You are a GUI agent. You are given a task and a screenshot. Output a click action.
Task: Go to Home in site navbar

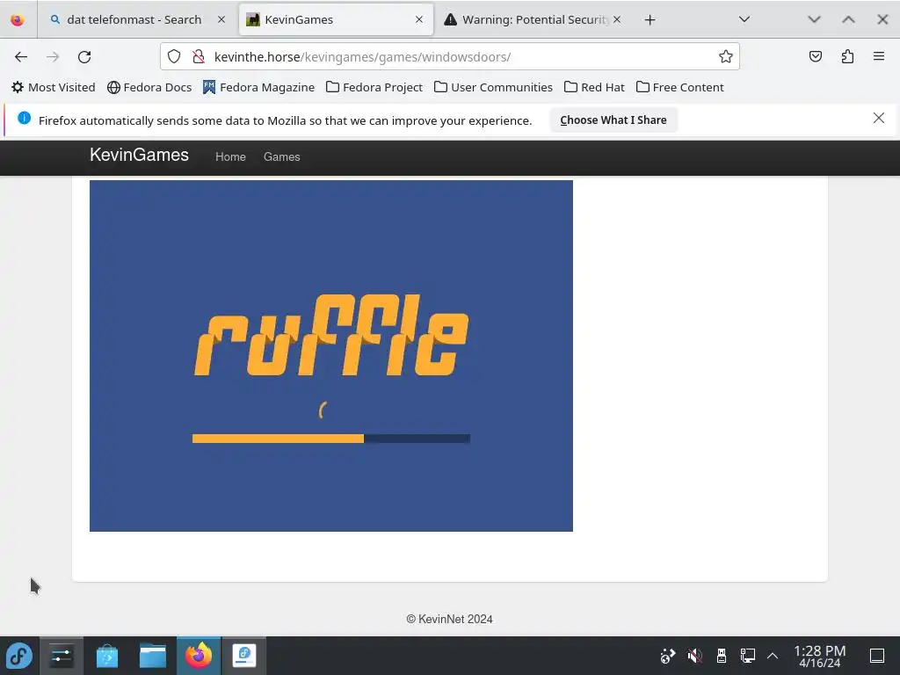pyautogui.click(x=230, y=156)
